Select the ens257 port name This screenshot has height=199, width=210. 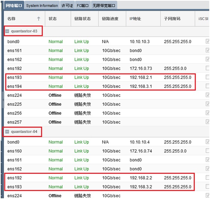(x=14, y=122)
